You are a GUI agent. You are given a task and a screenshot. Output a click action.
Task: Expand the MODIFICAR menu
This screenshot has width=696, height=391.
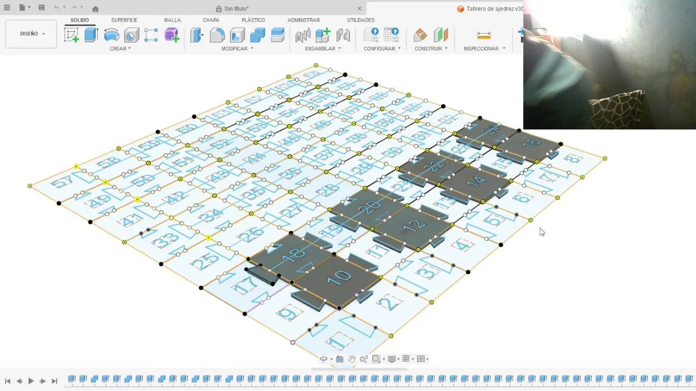click(x=237, y=48)
